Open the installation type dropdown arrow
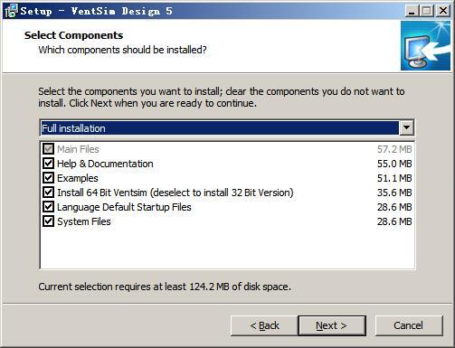The image size is (455, 348). [x=406, y=127]
